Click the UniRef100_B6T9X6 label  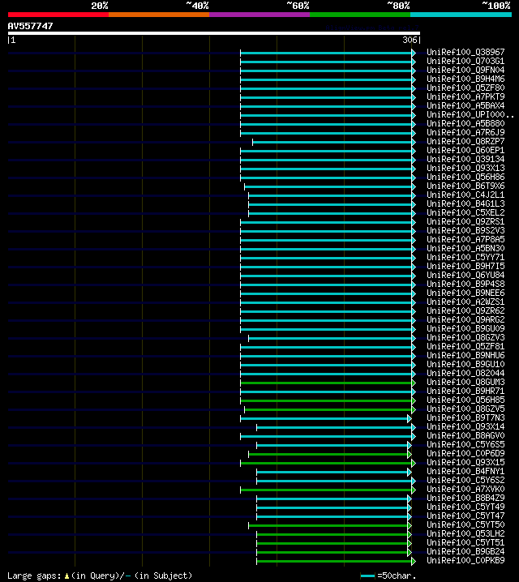(465, 186)
